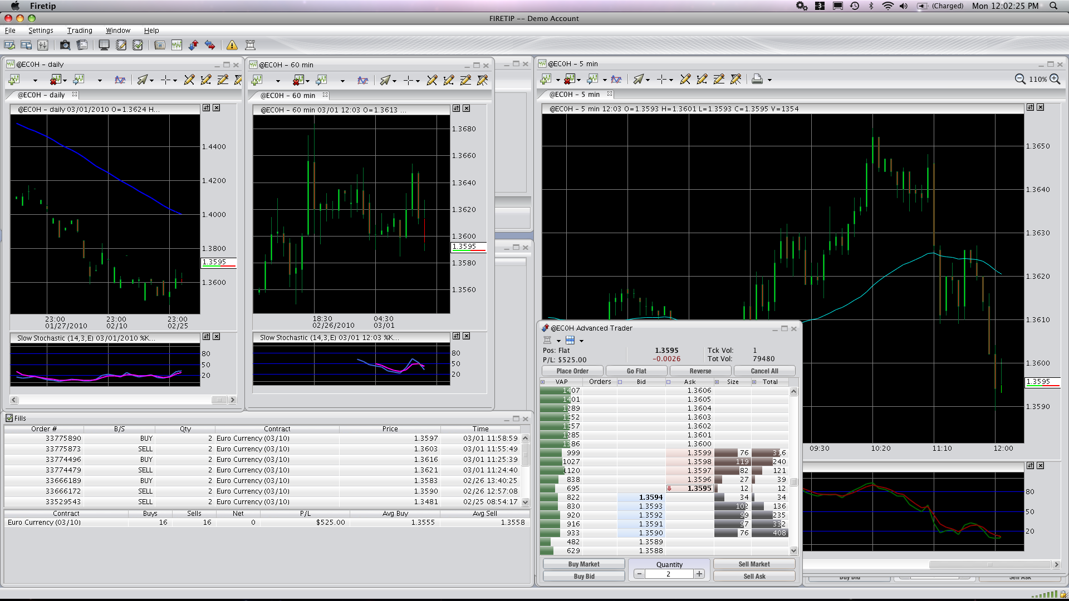
Task: Click the overlay lines icon in 60 min toolbar
Action: pos(362,81)
